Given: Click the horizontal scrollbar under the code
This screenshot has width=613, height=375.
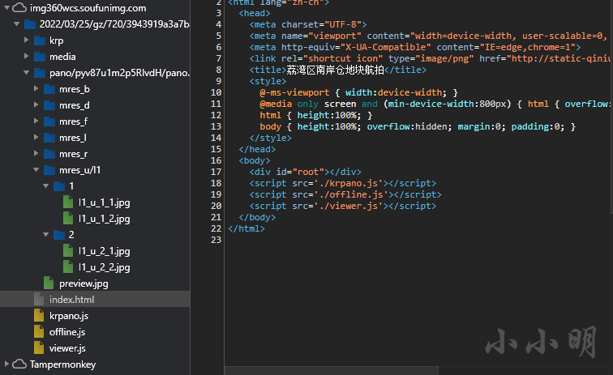Looking at the screenshot, I should 332,370.
